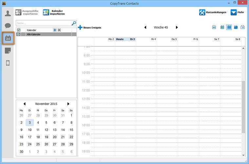Viewport: 249px width, 164px height.
Task: Click the Do 5 day column header
Action: 167,39
